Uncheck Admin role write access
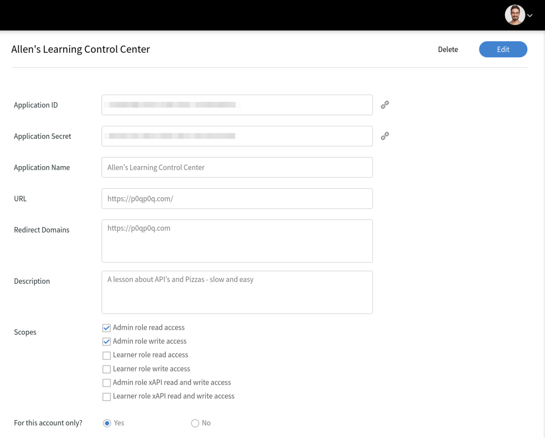This screenshot has width=545, height=438. (x=106, y=342)
